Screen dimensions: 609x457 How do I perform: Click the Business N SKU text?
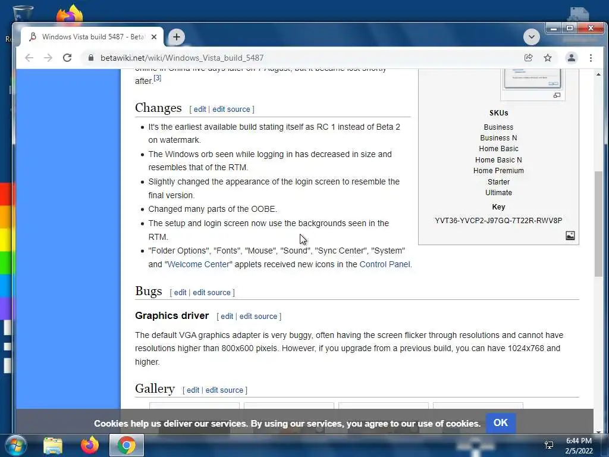[x=498, y=138]
